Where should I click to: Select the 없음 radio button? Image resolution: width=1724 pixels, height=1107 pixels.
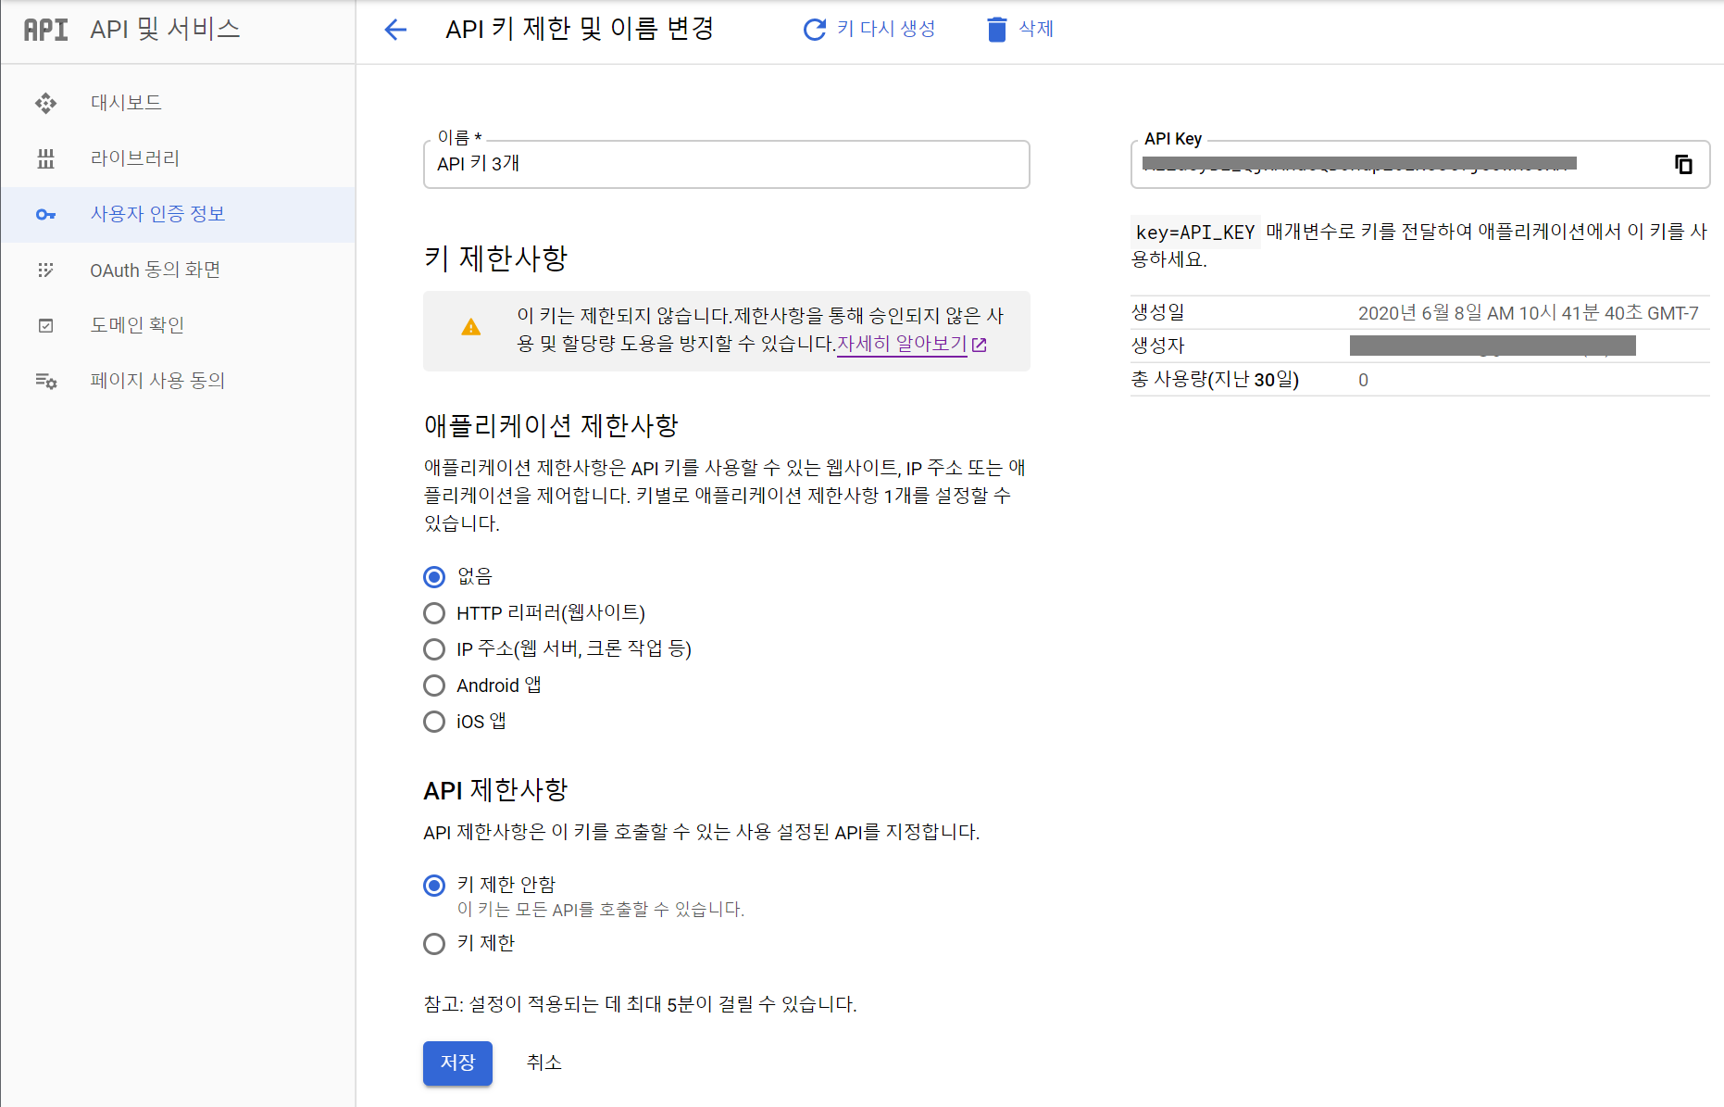tap(434, 577)
